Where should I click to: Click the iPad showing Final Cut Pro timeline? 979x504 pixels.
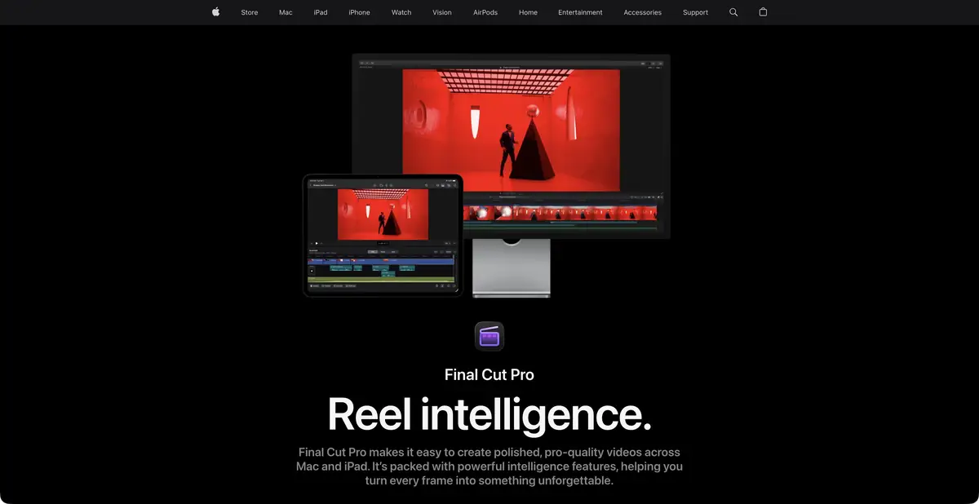[383, 235]
